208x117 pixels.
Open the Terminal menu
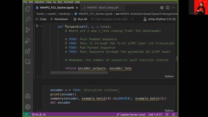click(69, 2)
